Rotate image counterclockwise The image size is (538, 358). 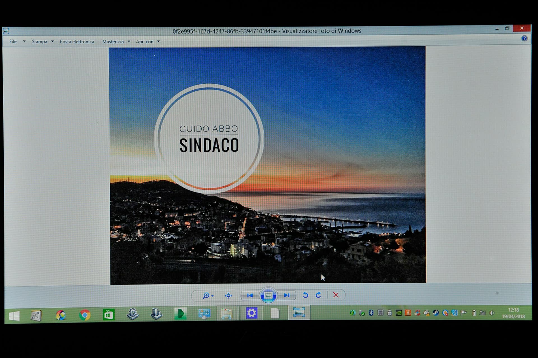(x=305, y=295)
